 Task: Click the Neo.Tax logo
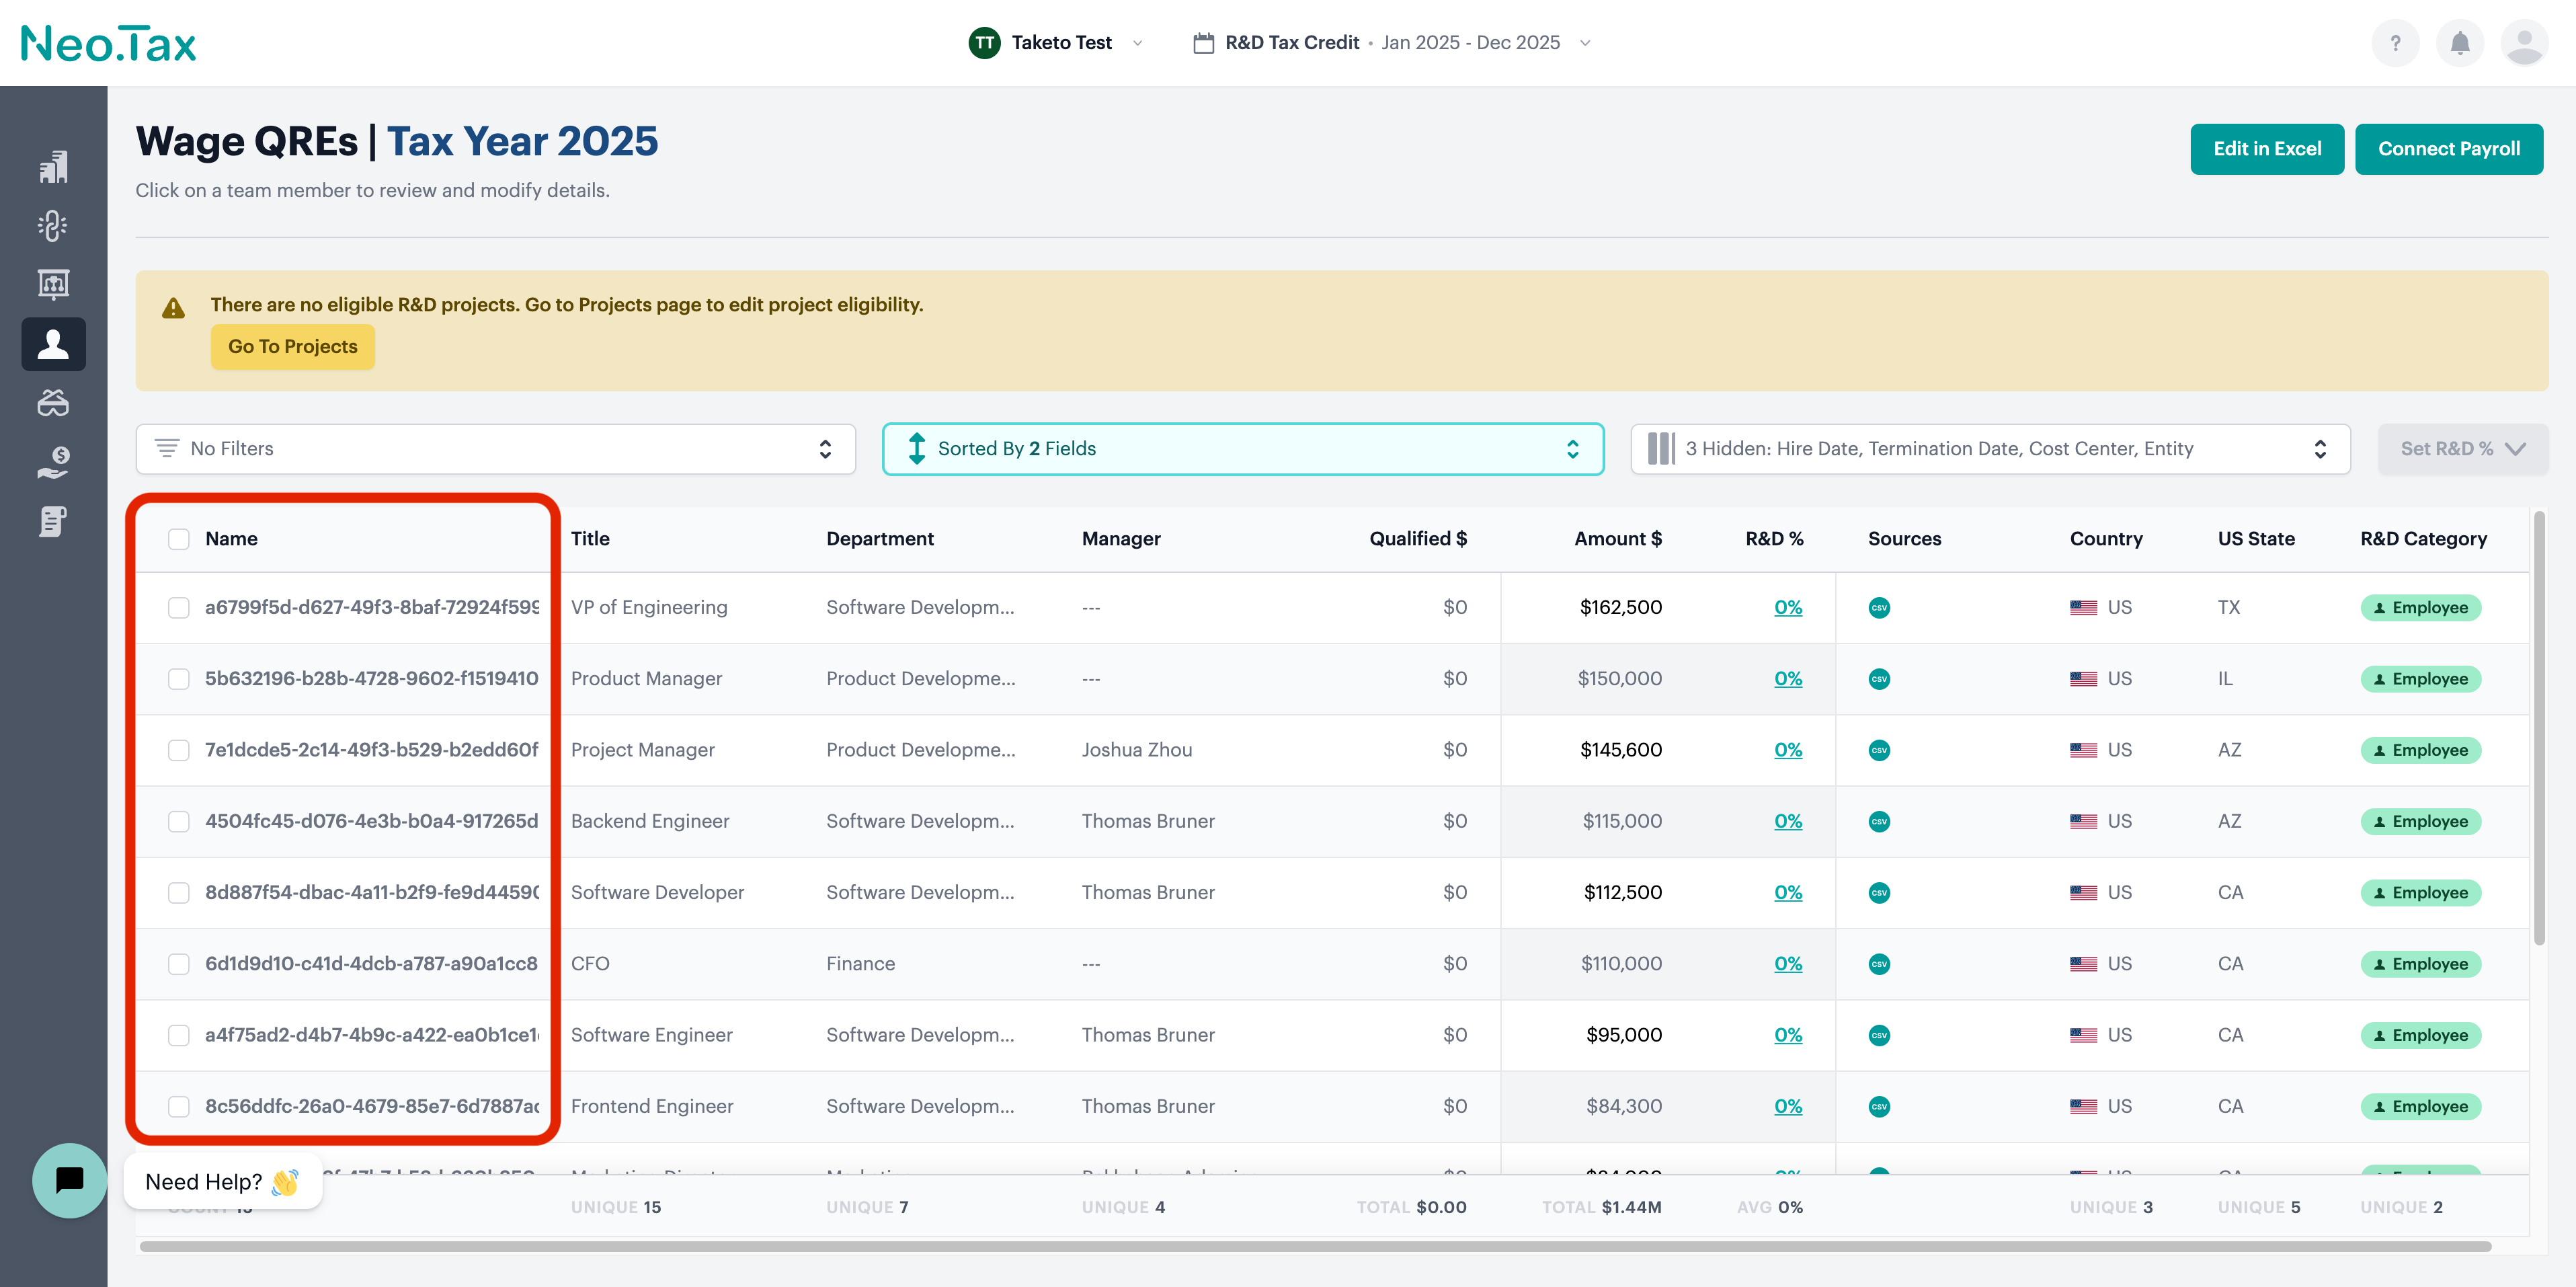point(108,43)
